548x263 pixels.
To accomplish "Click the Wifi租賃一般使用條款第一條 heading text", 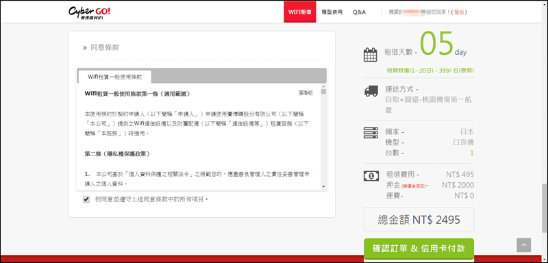I will click(x=138, y=94).
